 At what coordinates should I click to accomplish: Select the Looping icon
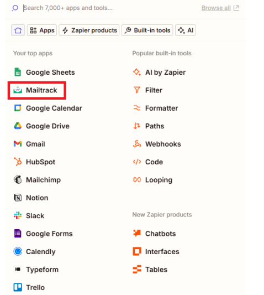point(137,180)
